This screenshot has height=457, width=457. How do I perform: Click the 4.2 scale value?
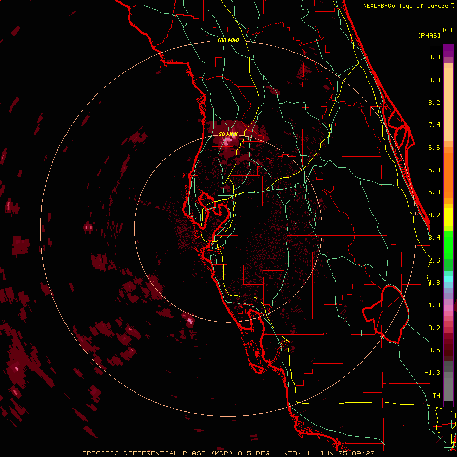point(434,215)
